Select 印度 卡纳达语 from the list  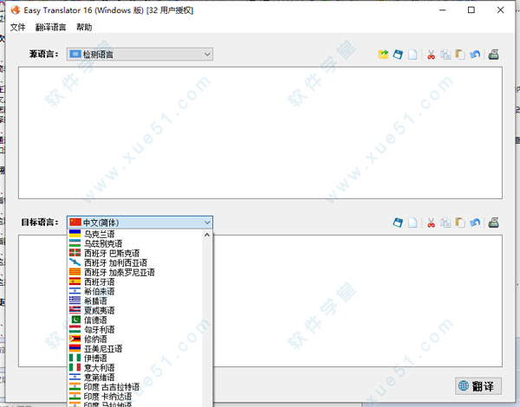coord(135,397)
